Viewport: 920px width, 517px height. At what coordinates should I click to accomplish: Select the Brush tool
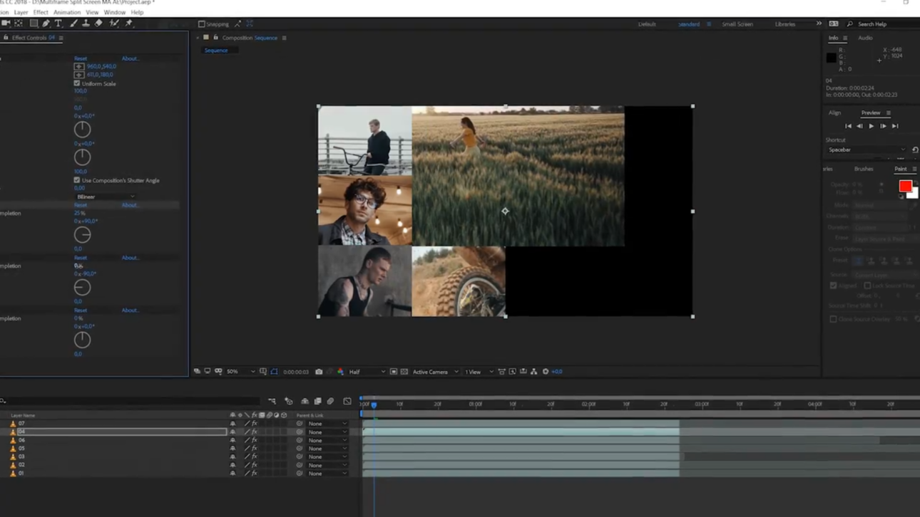click(74, 23)
